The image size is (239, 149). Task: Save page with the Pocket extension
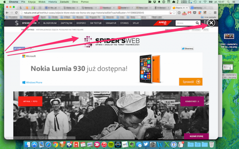[x=195, y=13]
